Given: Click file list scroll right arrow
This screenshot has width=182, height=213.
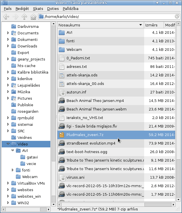Looking at the screenshot, I should click(x=173, y=204).
